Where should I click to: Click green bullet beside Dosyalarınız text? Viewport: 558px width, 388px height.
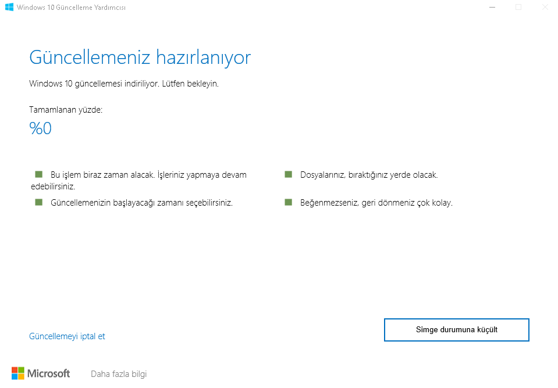coord(289,174)
